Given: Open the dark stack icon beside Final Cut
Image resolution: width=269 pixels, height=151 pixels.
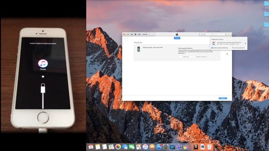Looking at the screenshot, I should 196,147.
